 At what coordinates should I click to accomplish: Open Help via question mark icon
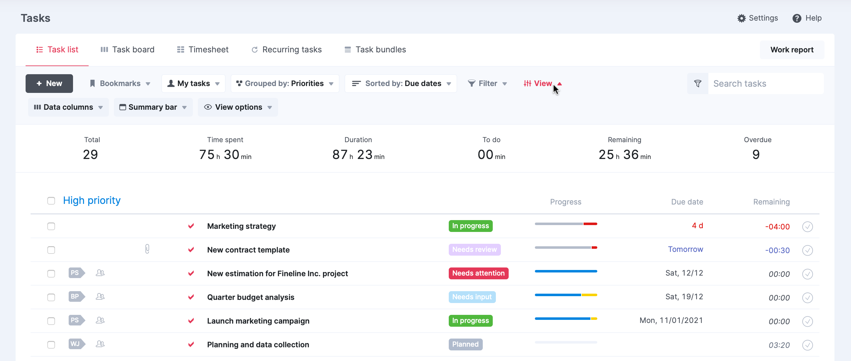coord(796,18)
